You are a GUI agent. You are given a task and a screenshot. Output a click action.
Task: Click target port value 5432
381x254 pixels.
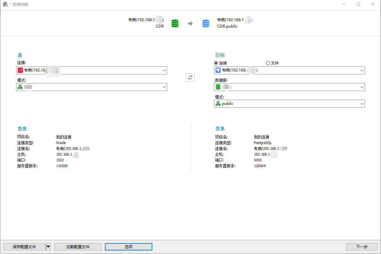click(258, 160)
